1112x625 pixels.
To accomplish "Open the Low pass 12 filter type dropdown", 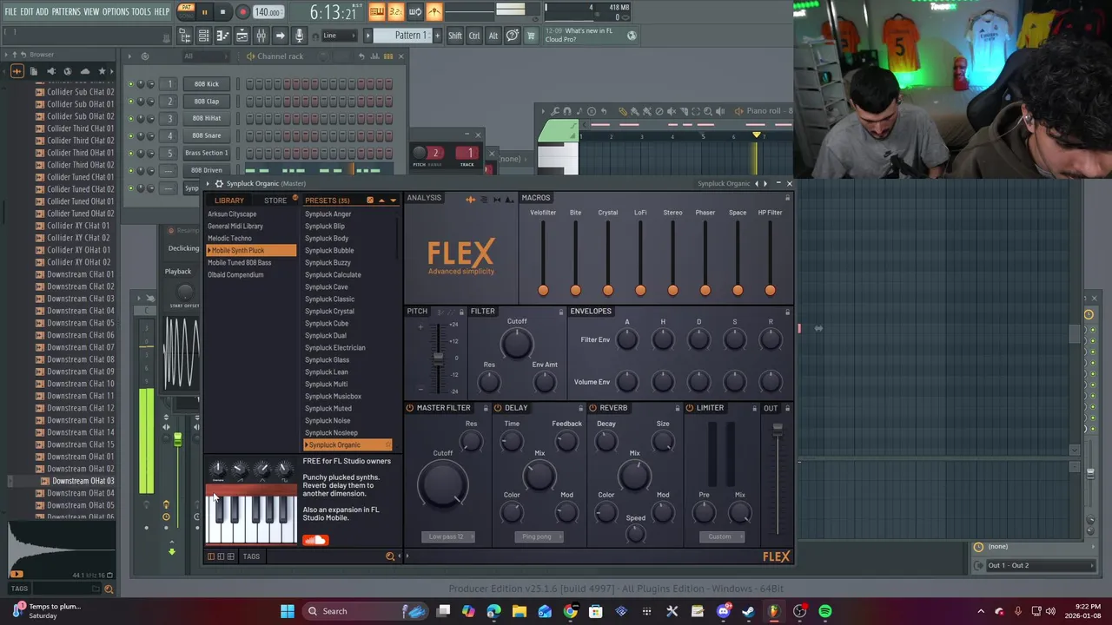I will 447,536.
